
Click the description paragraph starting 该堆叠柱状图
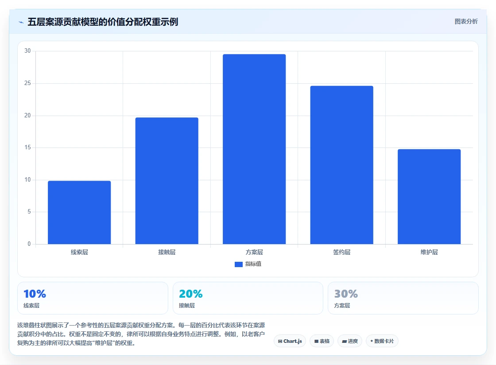(x=141, y=334)
